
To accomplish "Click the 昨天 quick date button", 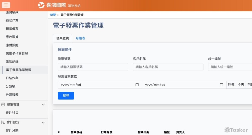I will pos(231,85).
